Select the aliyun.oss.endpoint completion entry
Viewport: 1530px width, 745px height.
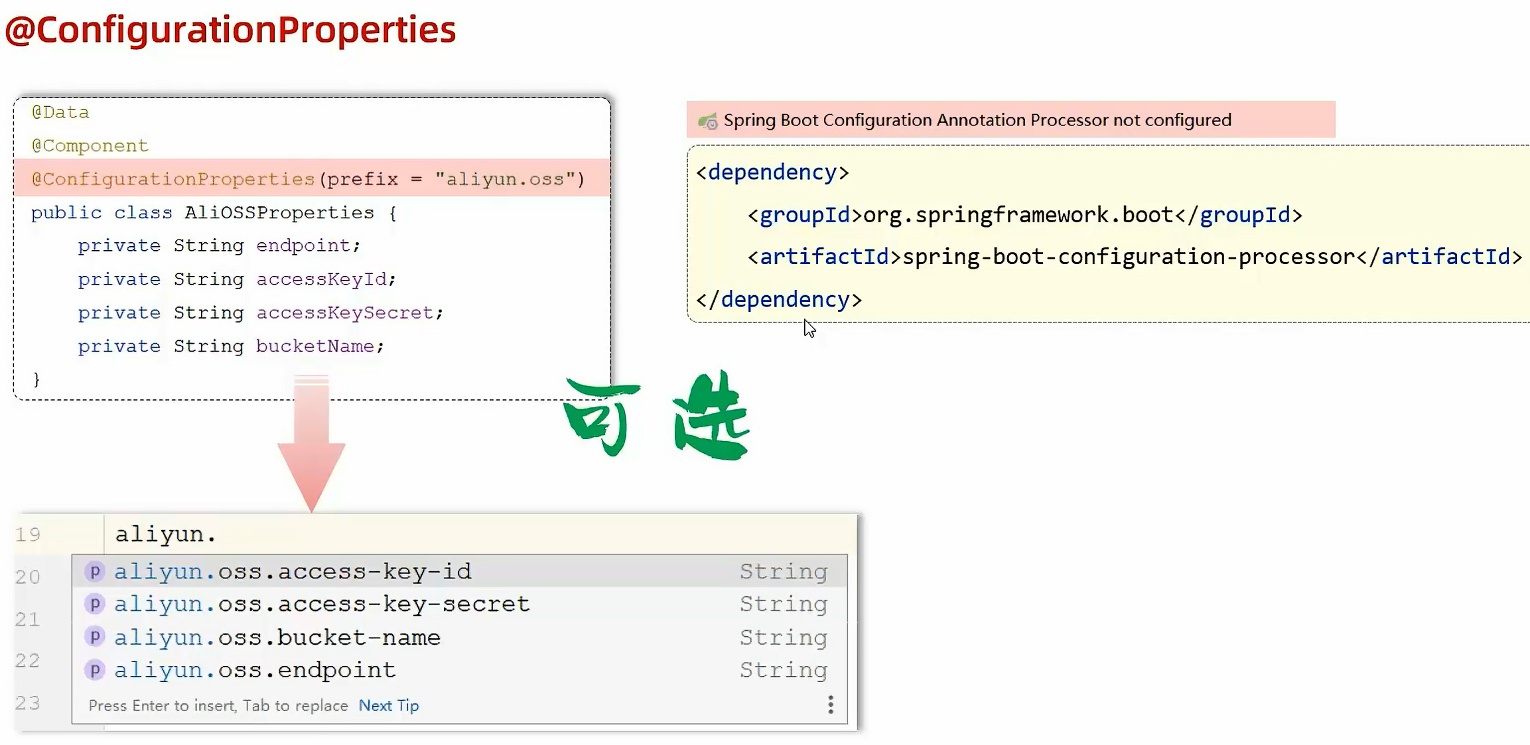pyautogui.click(x=255, y=670)
